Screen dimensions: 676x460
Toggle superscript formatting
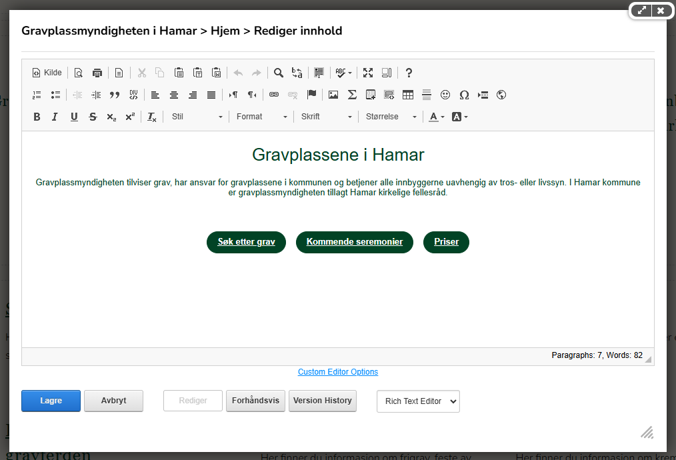tap(130, 117)
